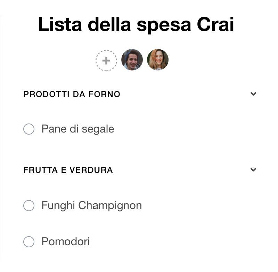Open the female collaborator's avatar
The width and height of the screenshot is (278, 272).
coord(158,59)
